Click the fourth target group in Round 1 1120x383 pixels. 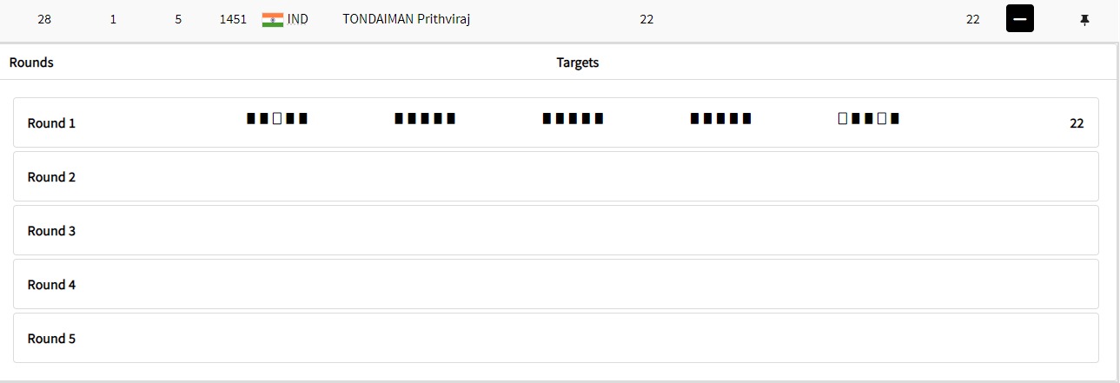click(x=720, y=118)
